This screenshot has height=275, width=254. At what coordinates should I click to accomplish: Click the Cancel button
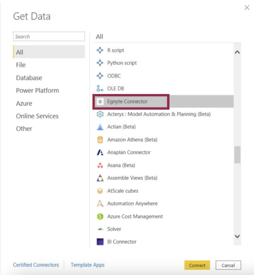click(228, 265)
